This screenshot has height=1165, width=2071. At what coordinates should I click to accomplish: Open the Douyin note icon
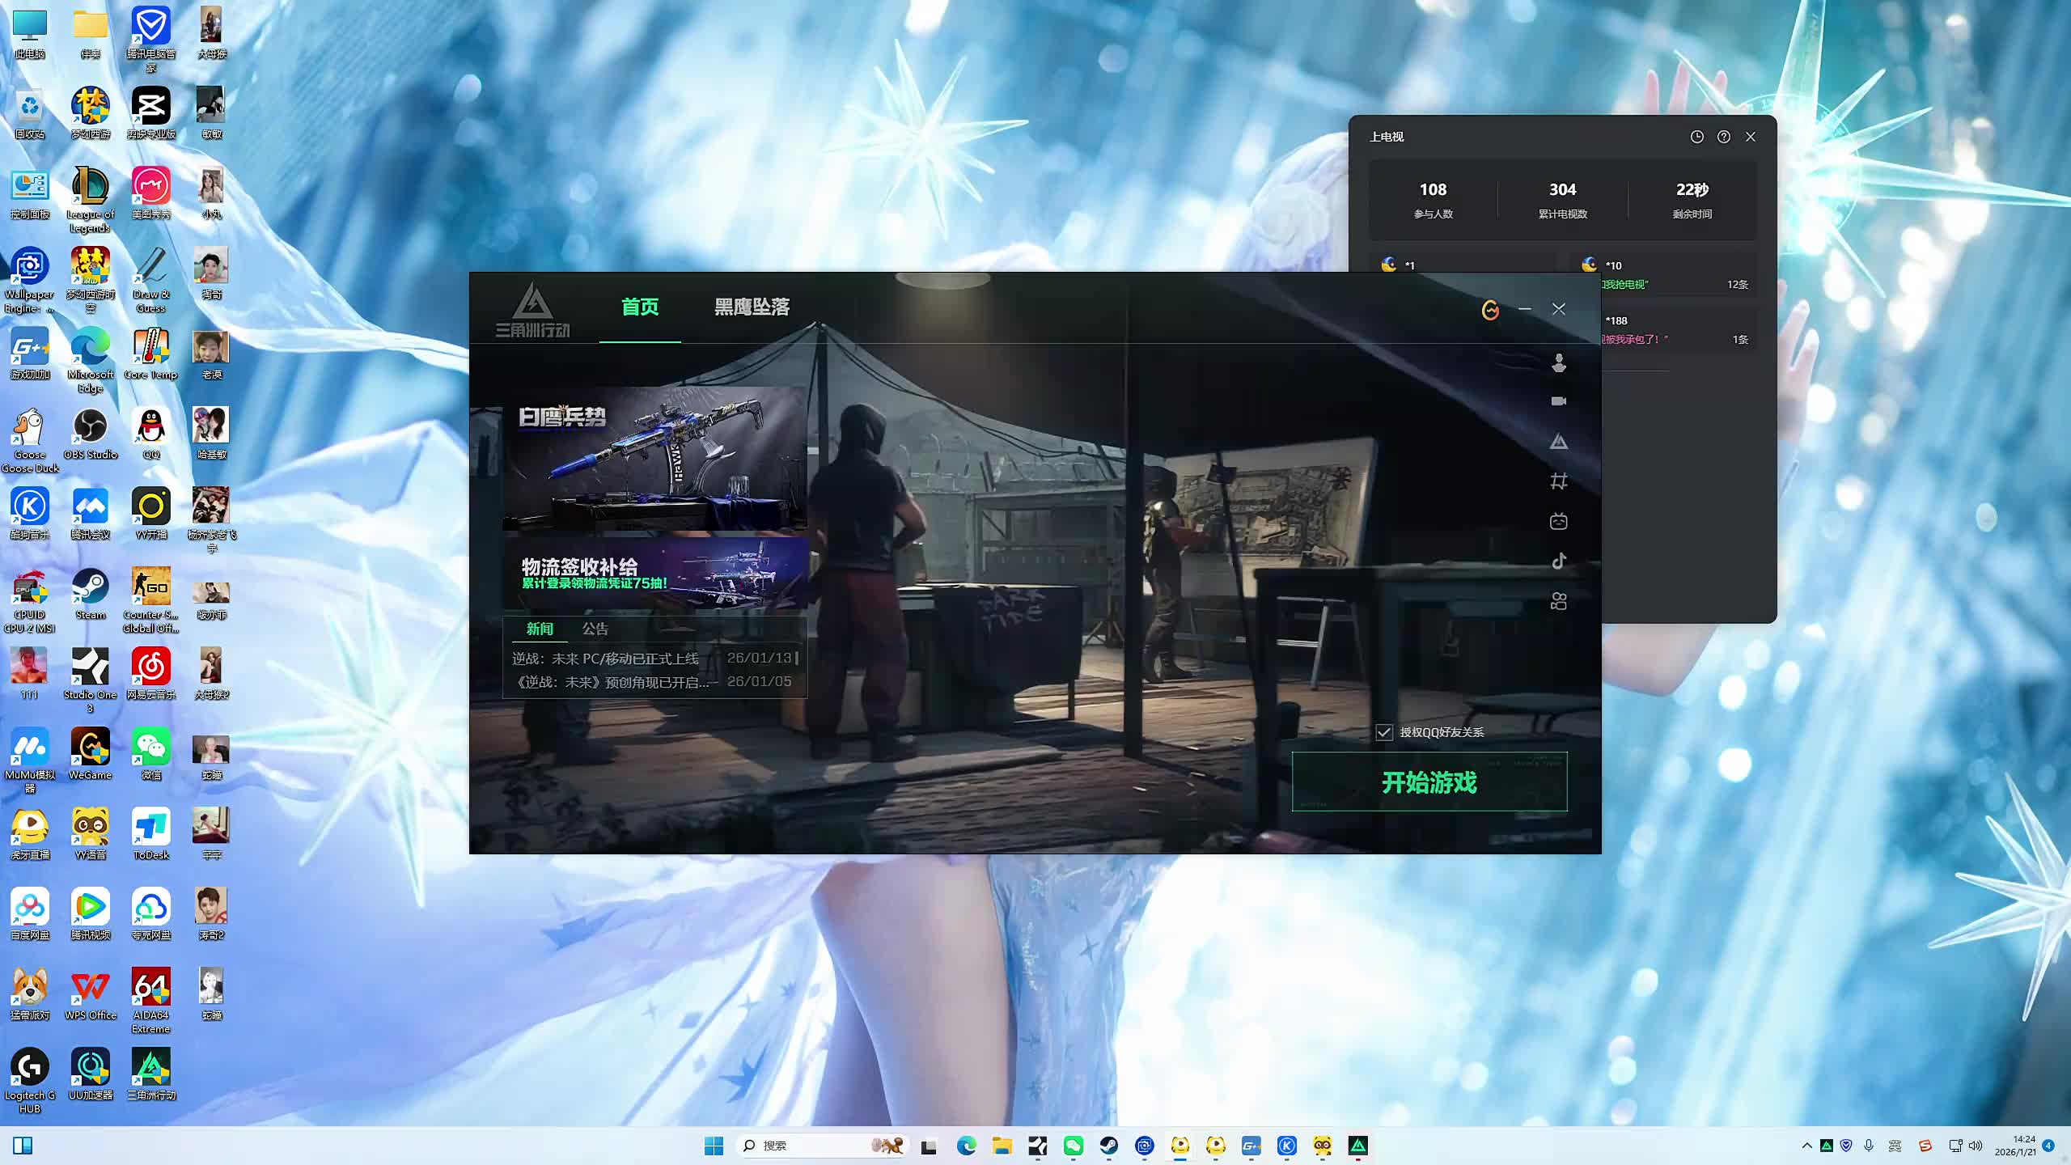[x=1559, y=561]
